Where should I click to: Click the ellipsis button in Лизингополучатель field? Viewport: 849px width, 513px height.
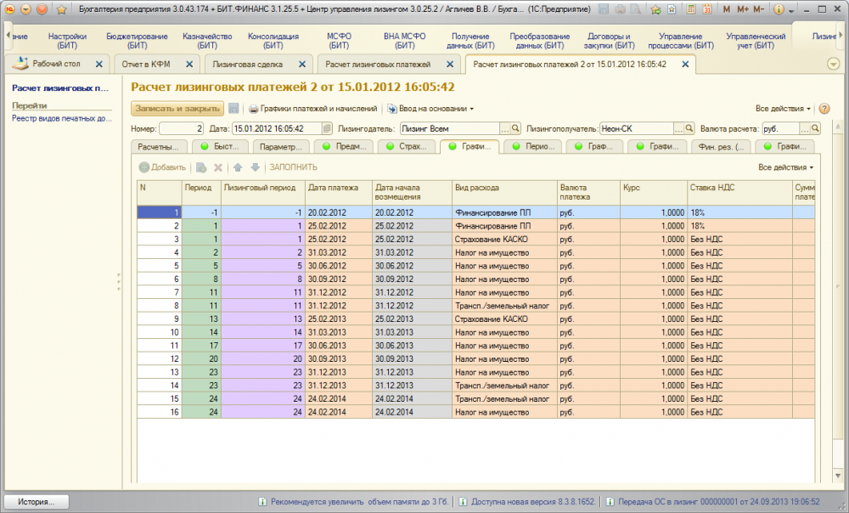coord(678,128)
